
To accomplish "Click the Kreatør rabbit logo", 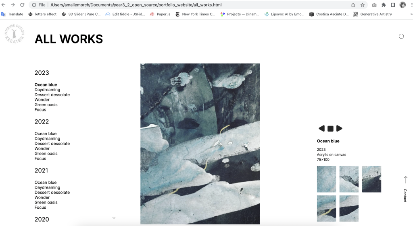I will pyautogui.click(x=15, y=34).
